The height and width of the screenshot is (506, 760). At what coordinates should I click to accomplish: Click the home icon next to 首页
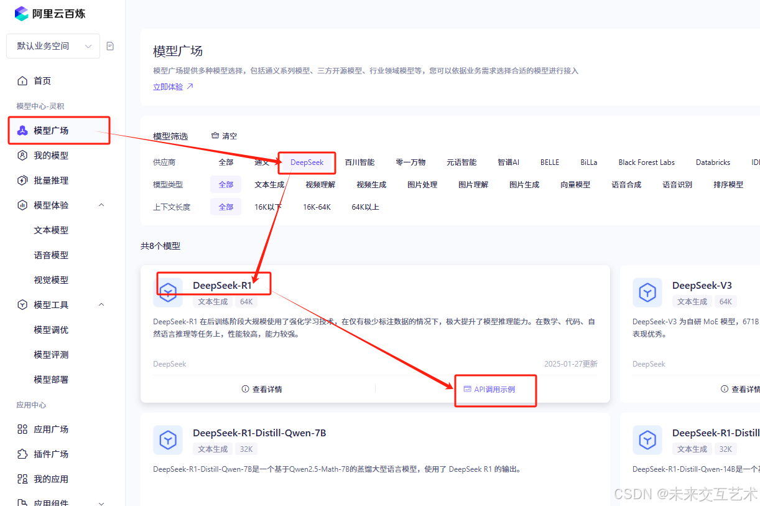pyautogui.click(x=22, y=81)
